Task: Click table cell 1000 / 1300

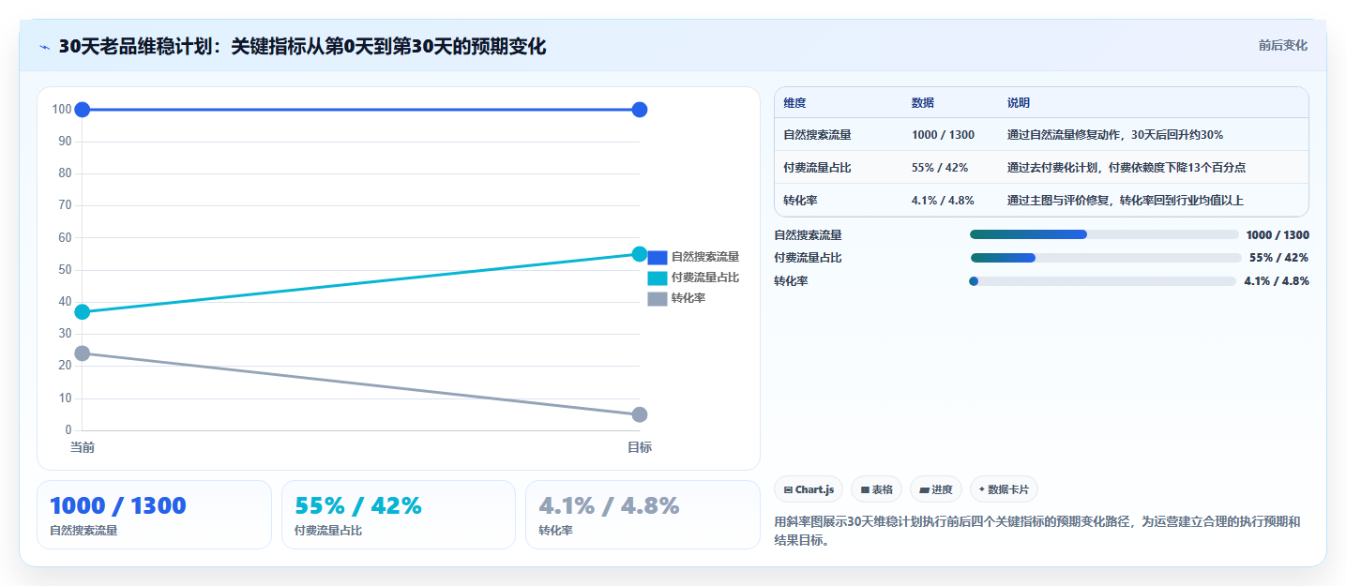Action: pos(943,135)
